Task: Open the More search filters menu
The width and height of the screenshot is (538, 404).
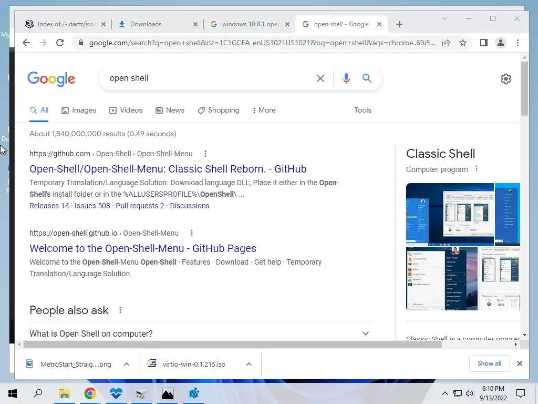Action: click(264, 110)
